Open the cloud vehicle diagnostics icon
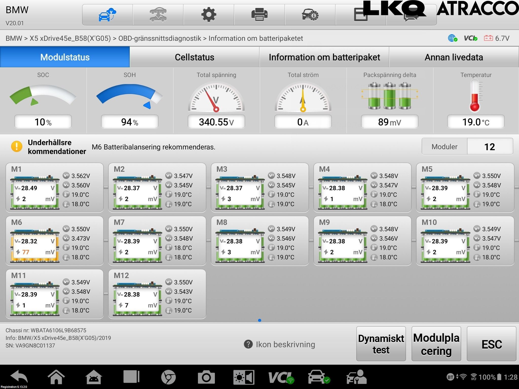 [107, 15]
